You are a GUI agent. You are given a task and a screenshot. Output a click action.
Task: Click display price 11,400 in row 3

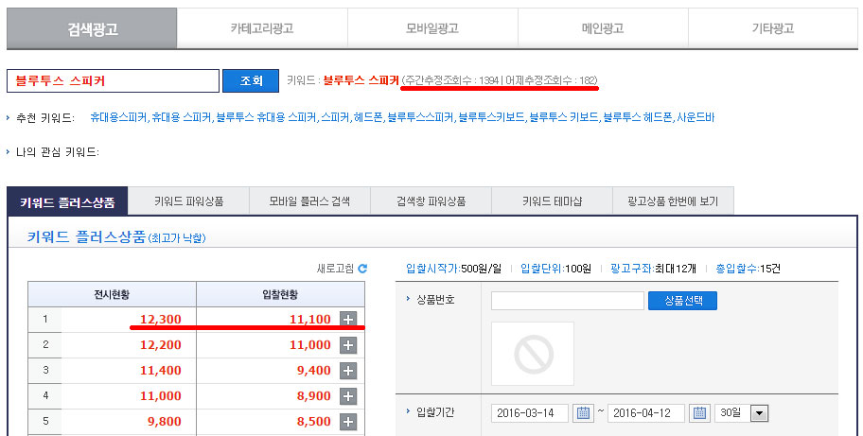click(160, 371)
